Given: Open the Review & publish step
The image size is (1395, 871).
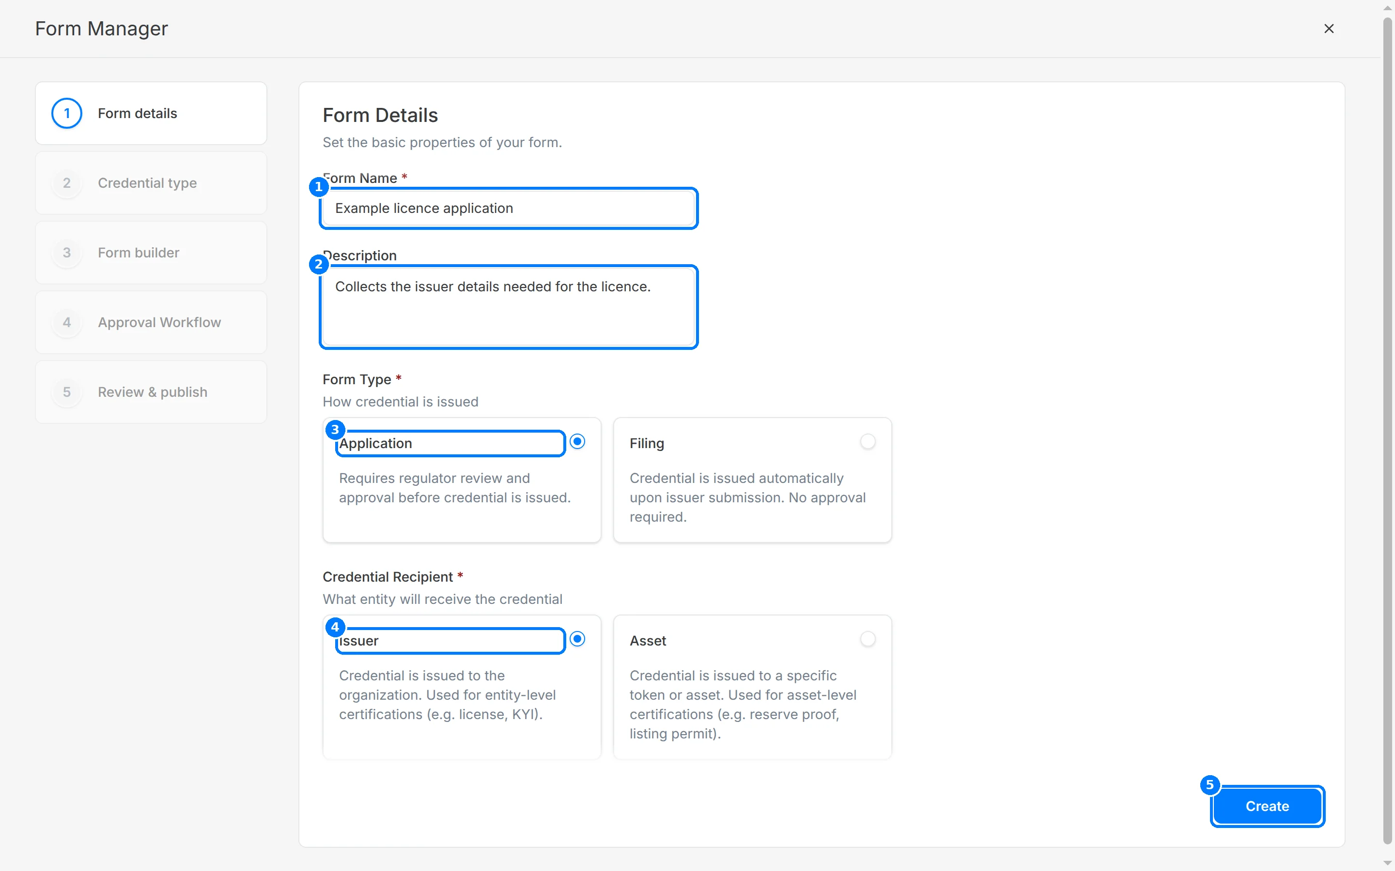Looking at the screenshot, I should pyautogui.click(x=151, y=392).
